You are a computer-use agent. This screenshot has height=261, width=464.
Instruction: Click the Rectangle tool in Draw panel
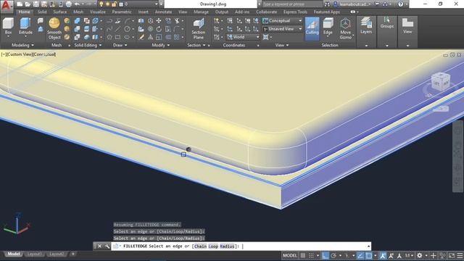[117, 37]
